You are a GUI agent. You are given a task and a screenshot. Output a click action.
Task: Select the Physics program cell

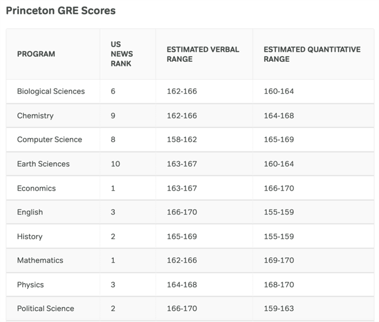pos(30,285)
